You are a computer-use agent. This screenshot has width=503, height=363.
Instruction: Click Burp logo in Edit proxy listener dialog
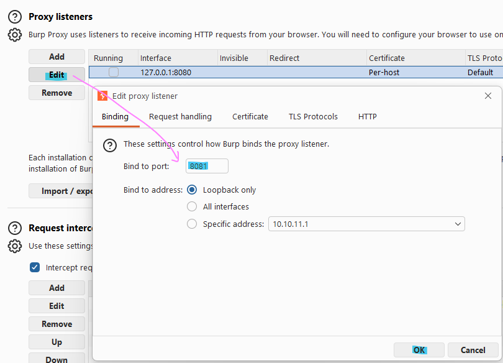tap(102, 96)
